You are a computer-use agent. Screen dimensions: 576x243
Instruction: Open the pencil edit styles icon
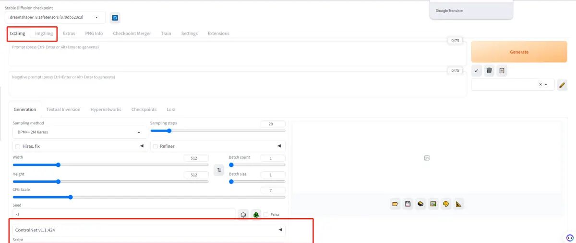pyautogui.click(x=562, y=85)
